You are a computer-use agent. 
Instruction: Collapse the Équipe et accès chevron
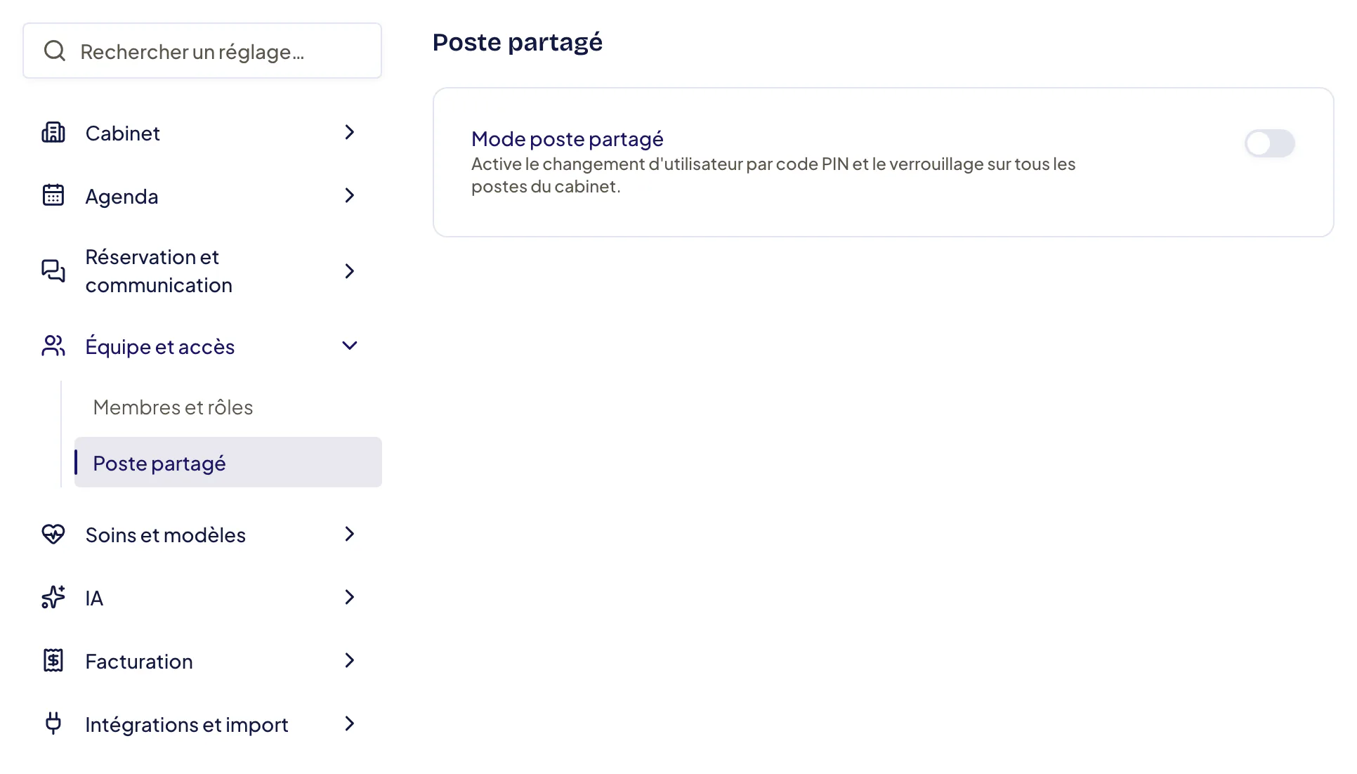(x=349, y=346)
